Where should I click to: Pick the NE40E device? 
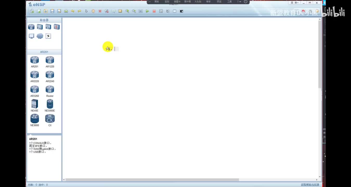35,106
